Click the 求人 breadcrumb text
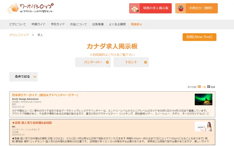The width and height of the screenshot is (234, 146). point(40,35)
